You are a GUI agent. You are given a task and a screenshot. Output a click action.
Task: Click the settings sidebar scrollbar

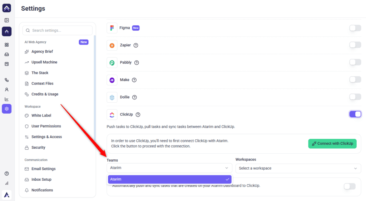(x=95, y=88)
